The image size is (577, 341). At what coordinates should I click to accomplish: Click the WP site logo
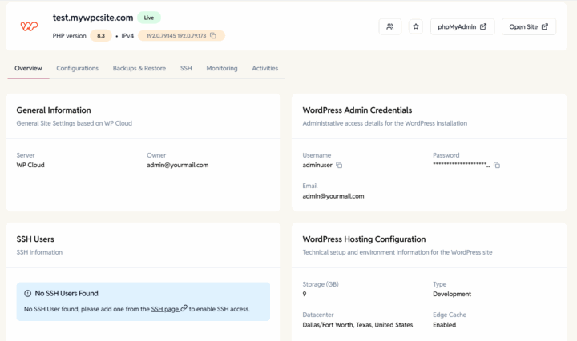click(29, 26)
